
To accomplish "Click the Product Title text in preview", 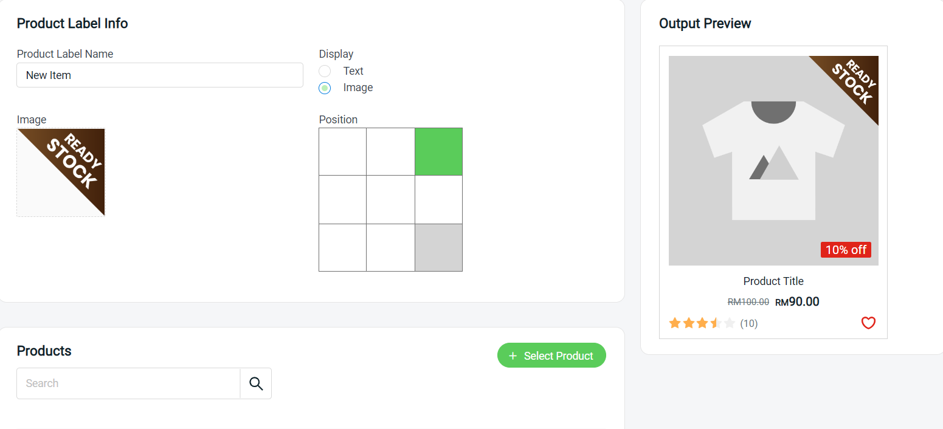I will pos(773,281).
